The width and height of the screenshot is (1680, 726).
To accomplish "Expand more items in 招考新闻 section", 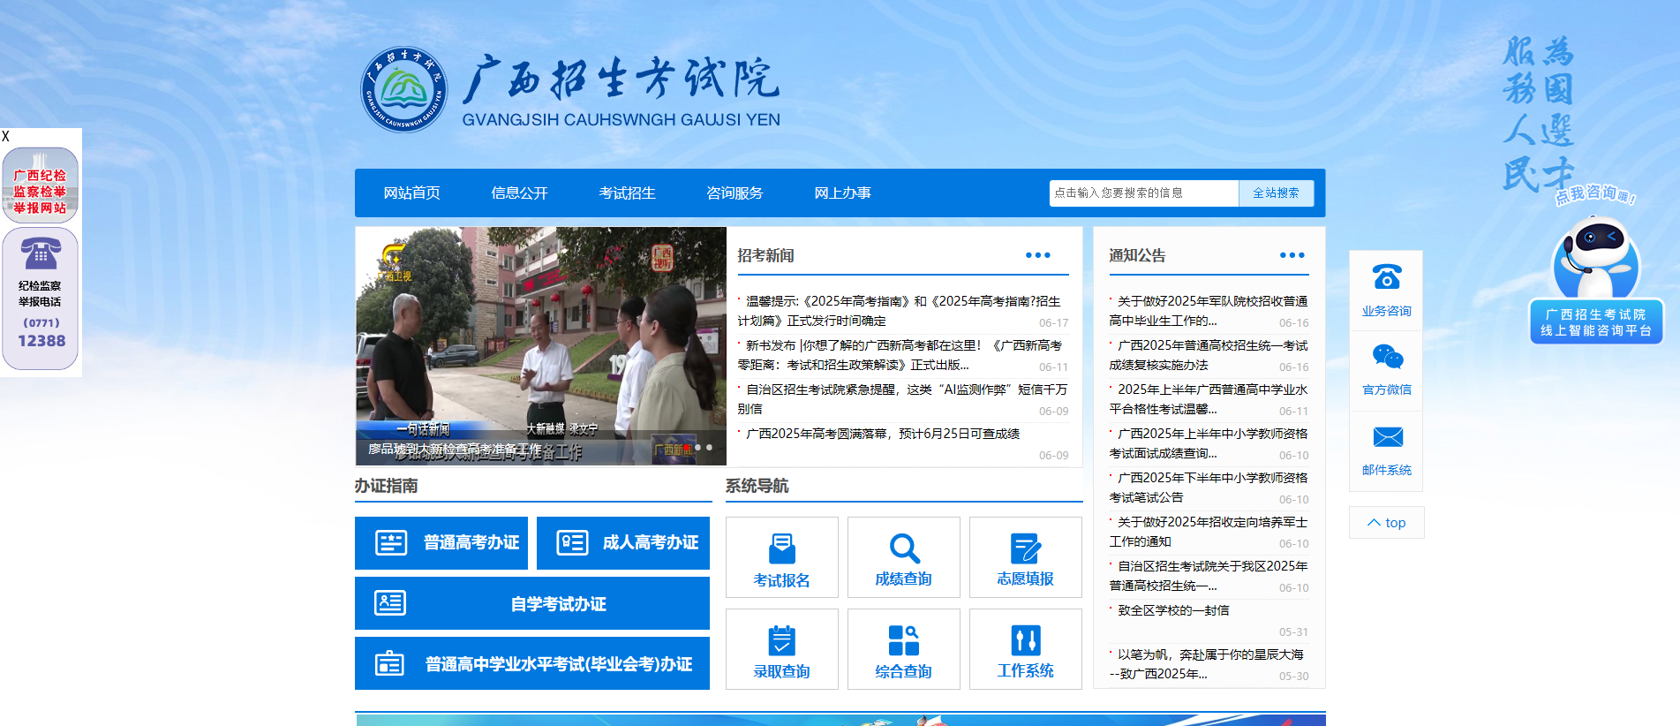I will click(x=1037, y=255).
